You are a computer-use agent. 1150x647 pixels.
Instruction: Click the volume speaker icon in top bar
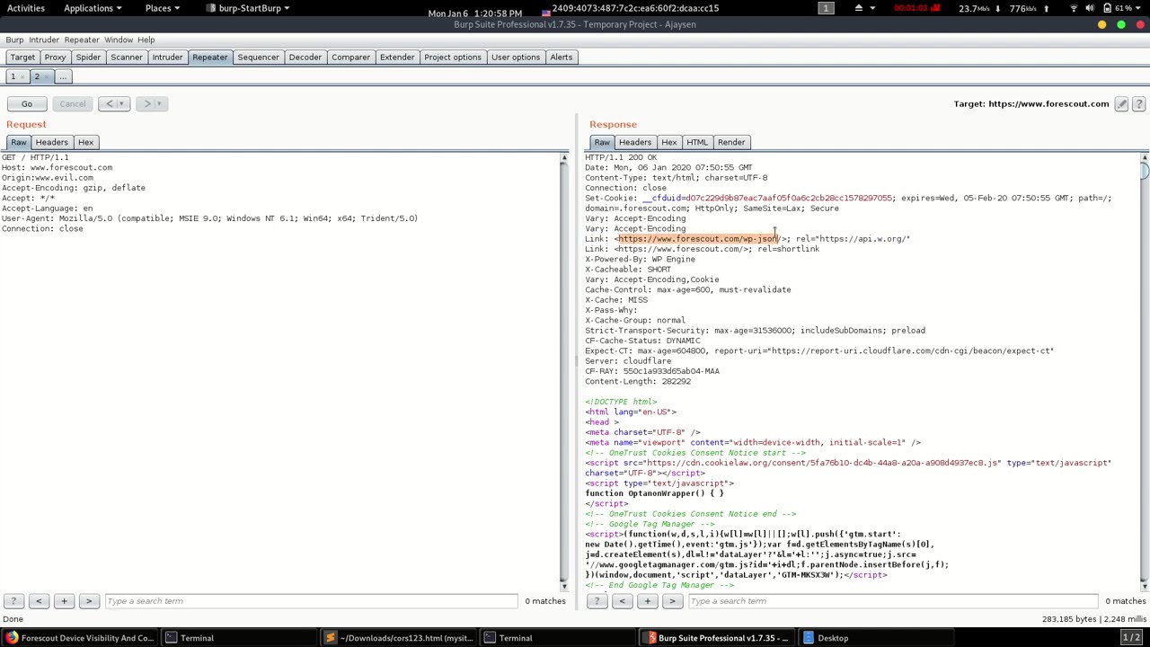pos(1090,9)
